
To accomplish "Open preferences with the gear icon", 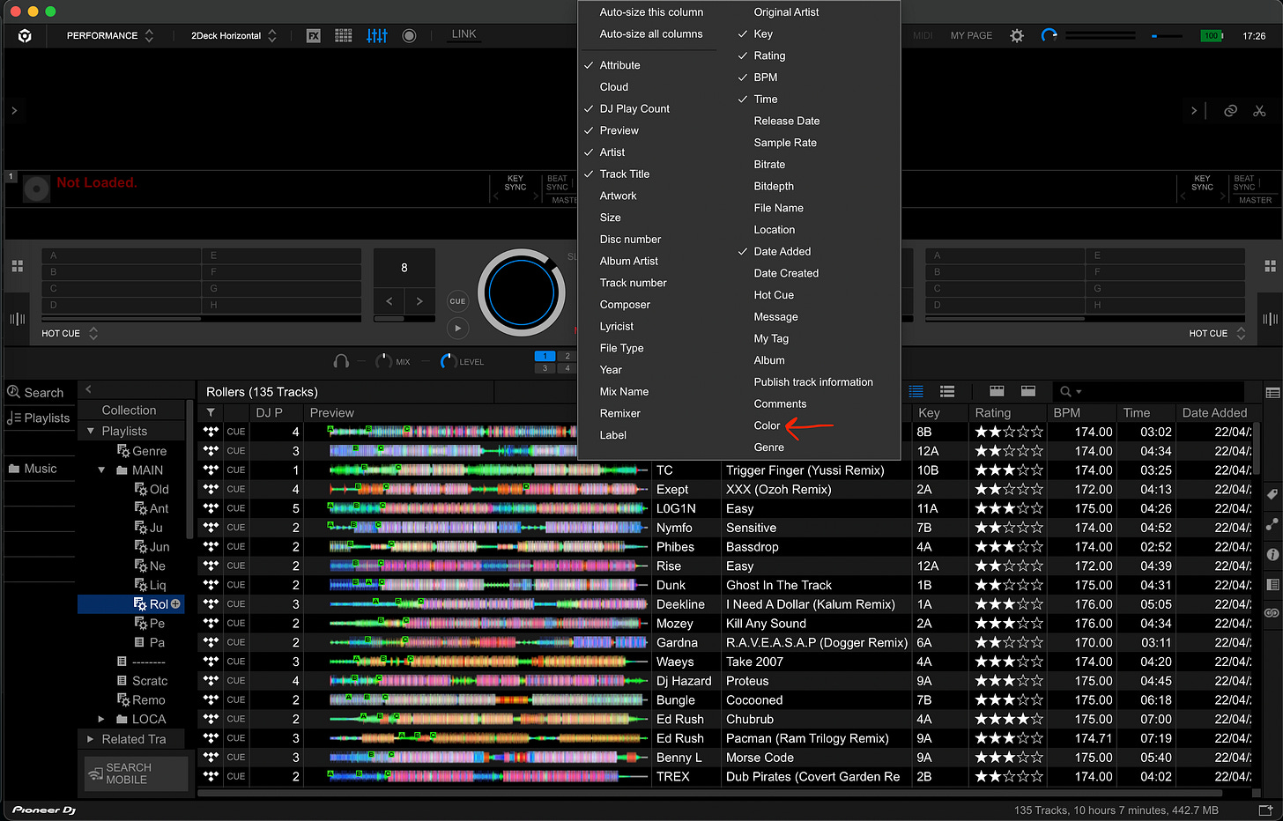I will click(x=1017, y=36).
